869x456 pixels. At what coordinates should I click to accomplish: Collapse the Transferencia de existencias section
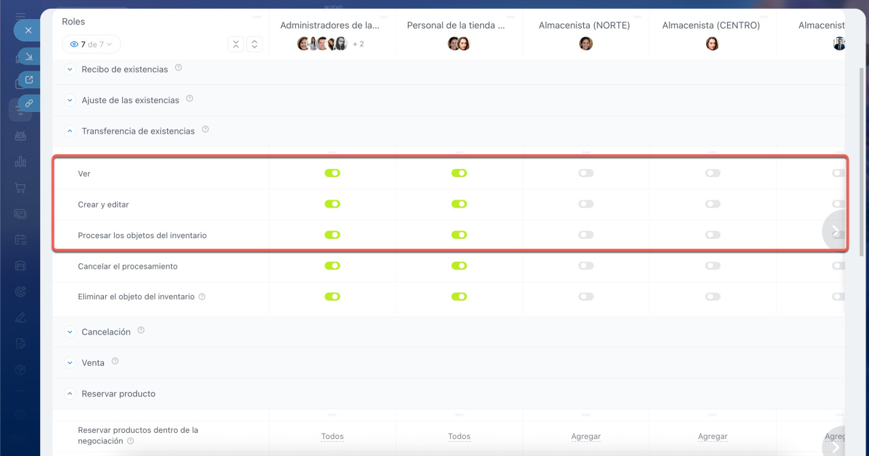69,131
